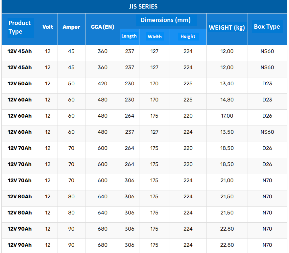This screenshot has height=253, width=289.
Task: Click the D23 box type in 12V 50Ah row
Action: [x=267, y=84]
